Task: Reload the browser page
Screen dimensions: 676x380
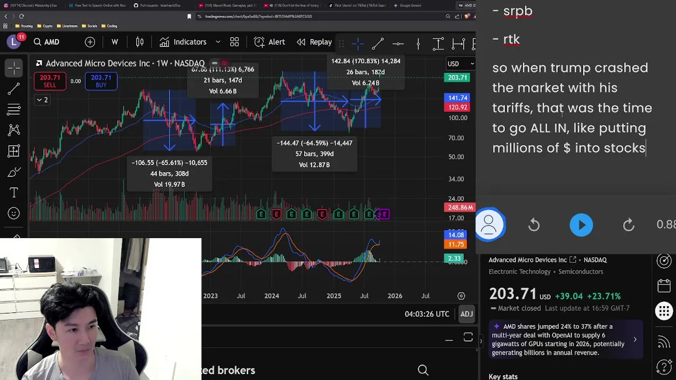Action: pos(22,16)
